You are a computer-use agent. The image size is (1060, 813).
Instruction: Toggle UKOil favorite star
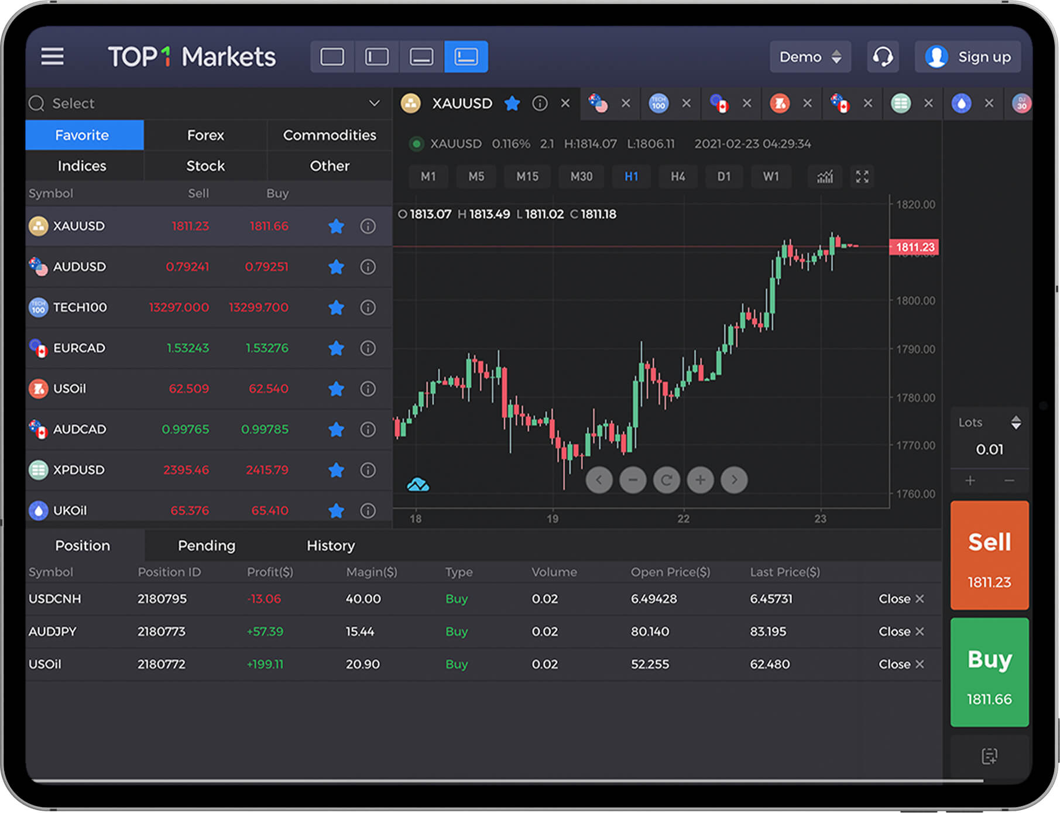tap(336, 510)
